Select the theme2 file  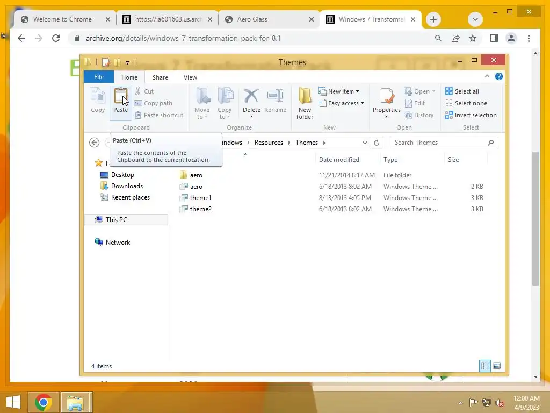click(201, 209)
